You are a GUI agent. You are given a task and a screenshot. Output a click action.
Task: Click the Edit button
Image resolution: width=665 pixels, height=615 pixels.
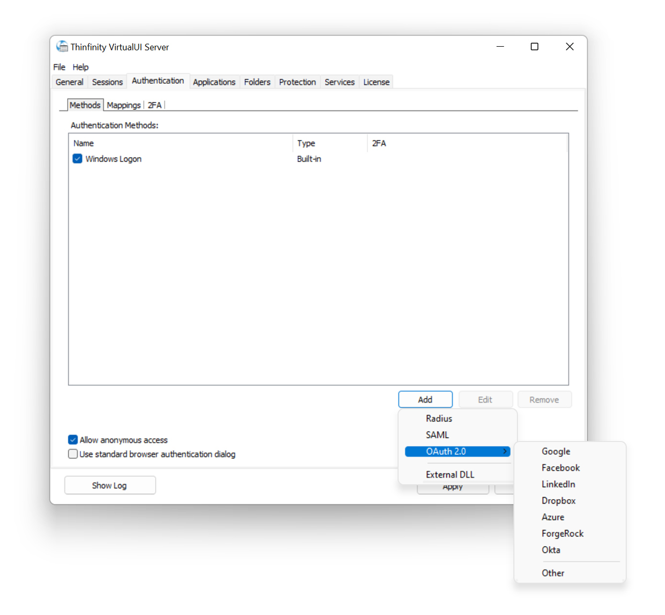coord(485,399)
